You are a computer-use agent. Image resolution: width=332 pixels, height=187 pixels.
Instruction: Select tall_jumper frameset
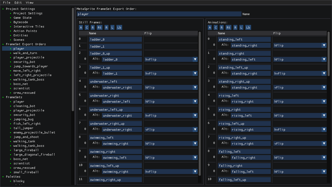coord(23,128)
